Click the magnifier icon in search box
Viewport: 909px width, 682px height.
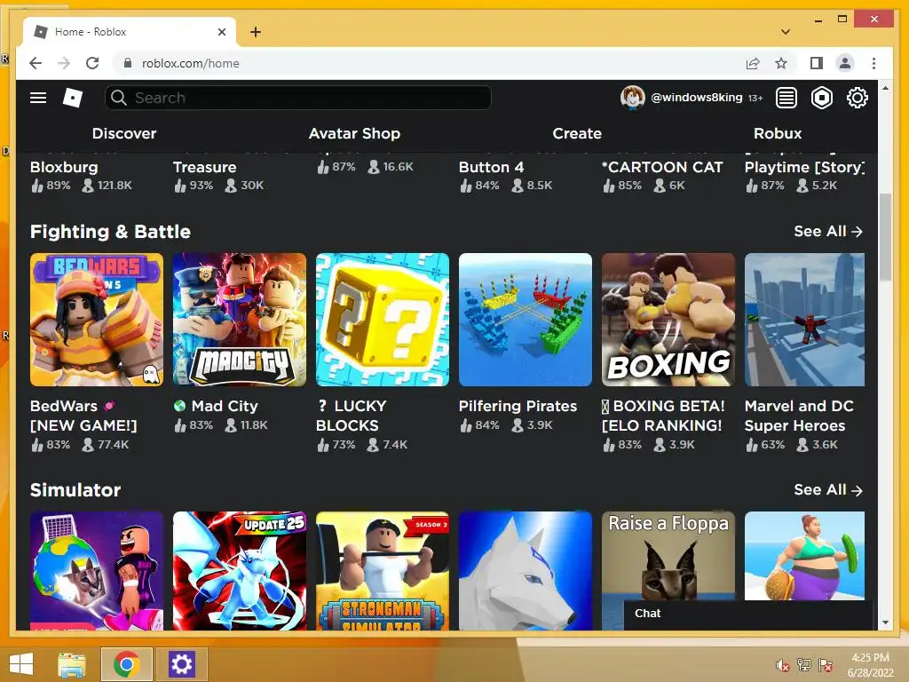[x=119, y=98]
